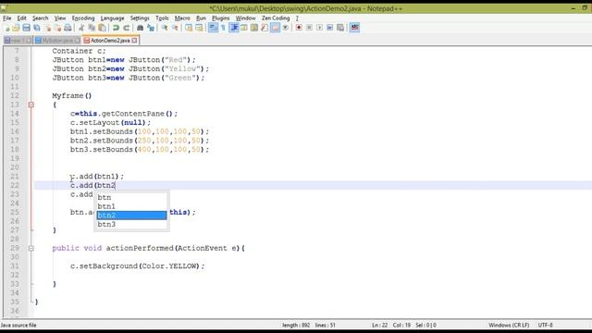Viewport: 592px width, 333px height.
Task: Close the ActionDemo2.java tab
Action: (x=134, y=40)
